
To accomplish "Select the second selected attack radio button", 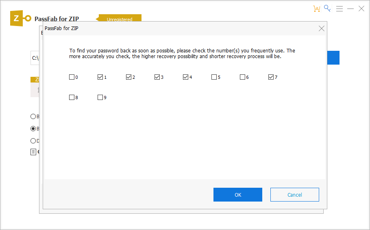I will [x=33, y=128].
